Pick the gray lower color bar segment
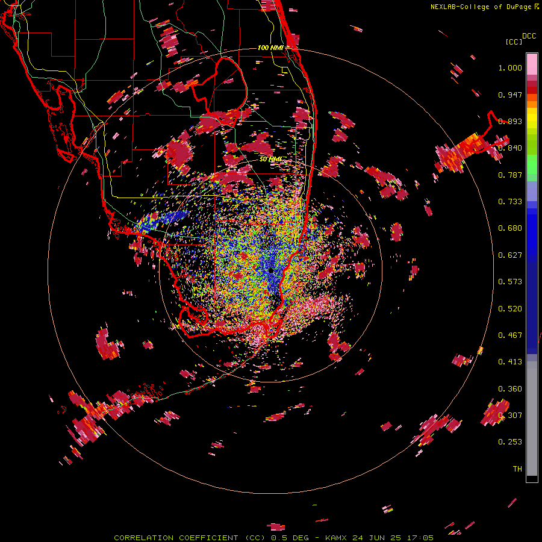542x542 pixels. coord(532,419)
